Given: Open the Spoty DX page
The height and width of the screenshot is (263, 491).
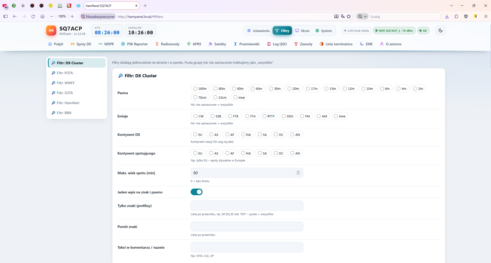Looking at the screenshot, I should click(81, 44).
